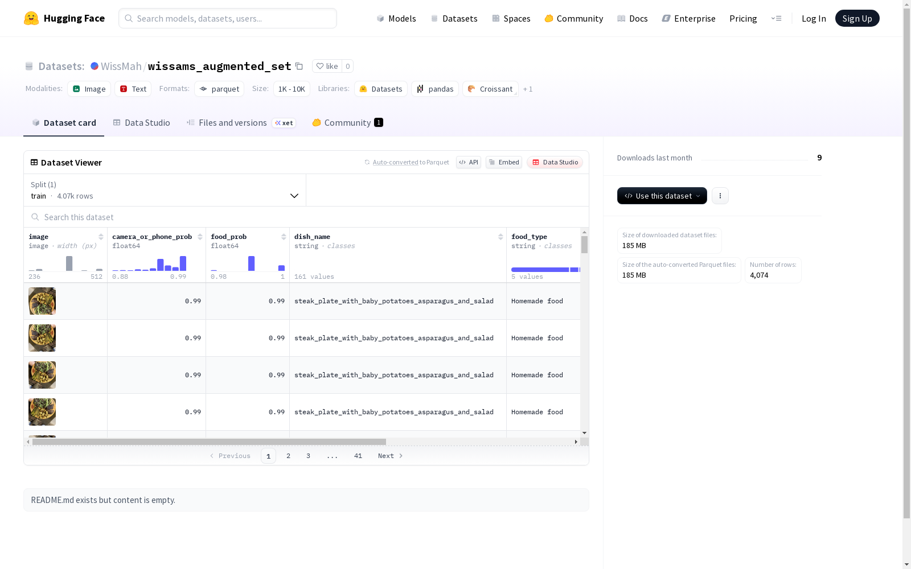The image size is (911, 569).
Task: Open Data Studio from the viewer header
Action: coord(555,162)
